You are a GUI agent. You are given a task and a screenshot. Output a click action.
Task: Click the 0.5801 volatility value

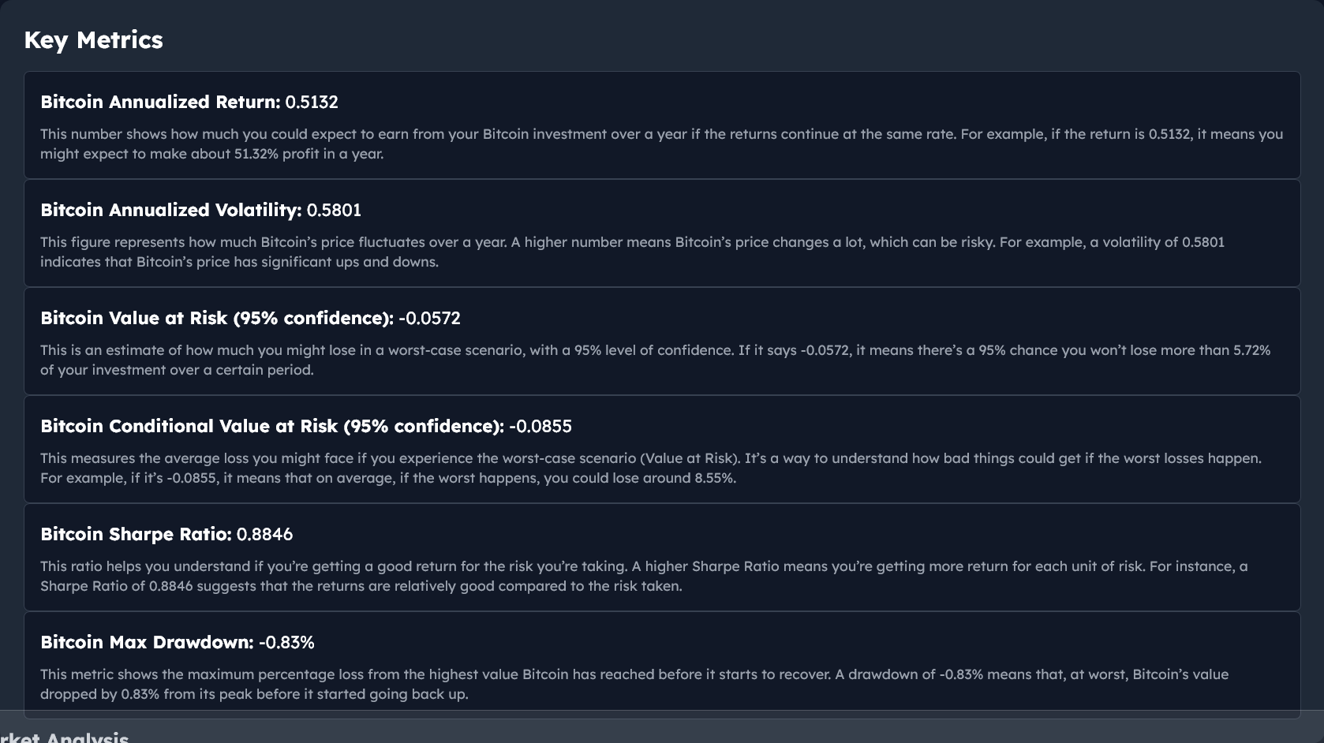point(334,210)
